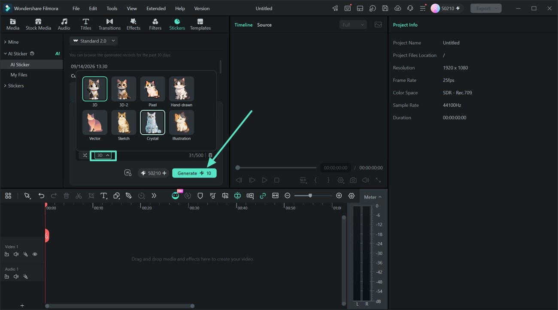This screenshot has height=310, width=558.
Task: Open the Templates tab
Action: click(x=200, y=24)
